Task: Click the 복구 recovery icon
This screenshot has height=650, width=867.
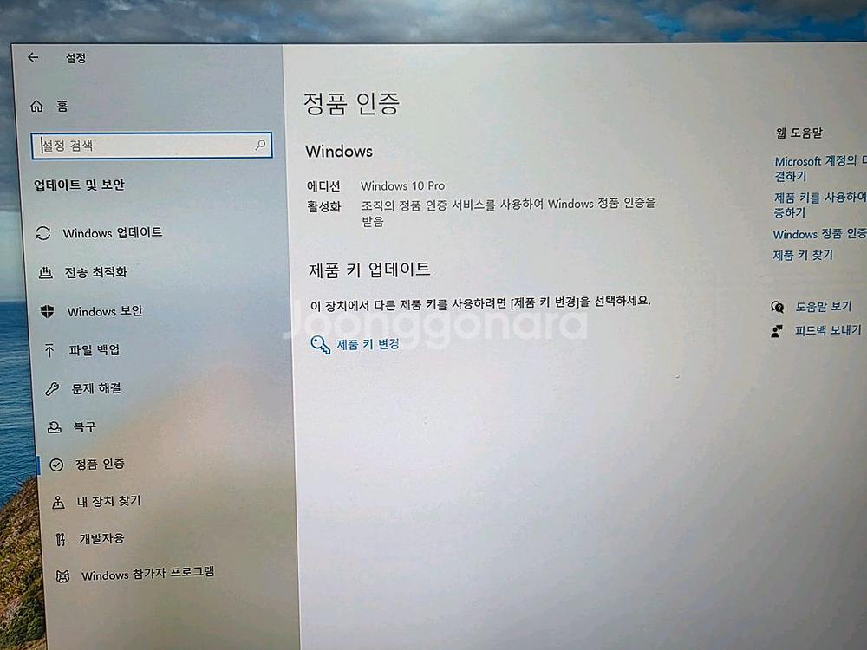Action: (x=55, y=426)
